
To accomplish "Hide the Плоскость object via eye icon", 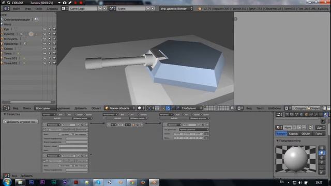I will [x=44, y=39].
